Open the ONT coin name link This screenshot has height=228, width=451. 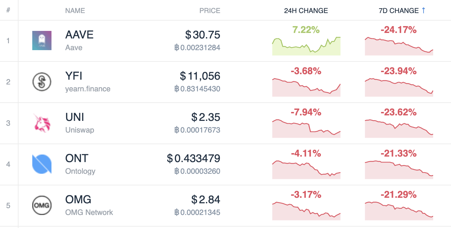click(x=77, y=158)
